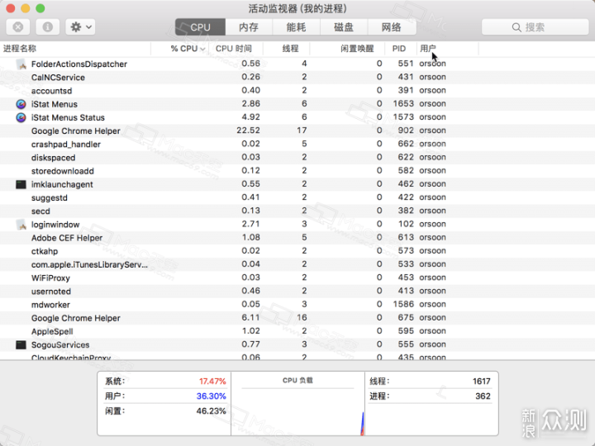Click the iStat Menus app icon
Viewport: 595px width, 446px height.
click(21, 104)
